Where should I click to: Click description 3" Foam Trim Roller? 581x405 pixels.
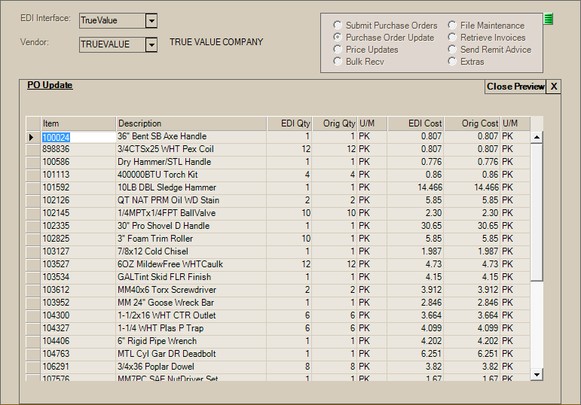155,239
